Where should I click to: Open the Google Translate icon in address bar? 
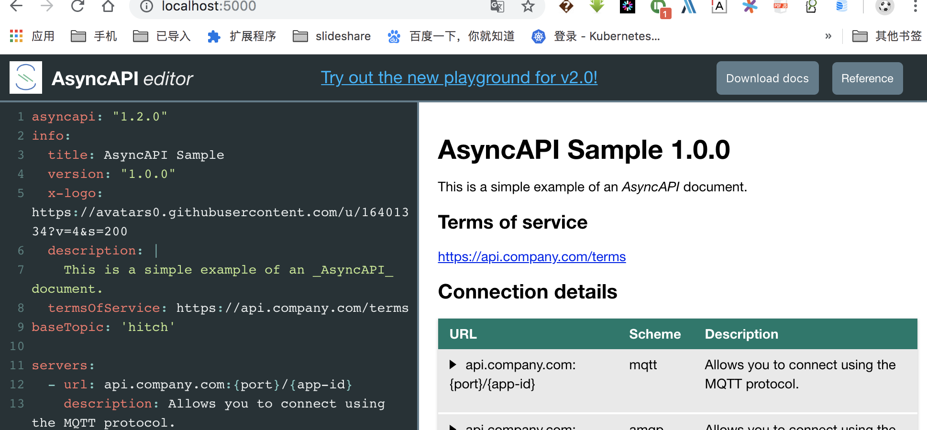497,6
